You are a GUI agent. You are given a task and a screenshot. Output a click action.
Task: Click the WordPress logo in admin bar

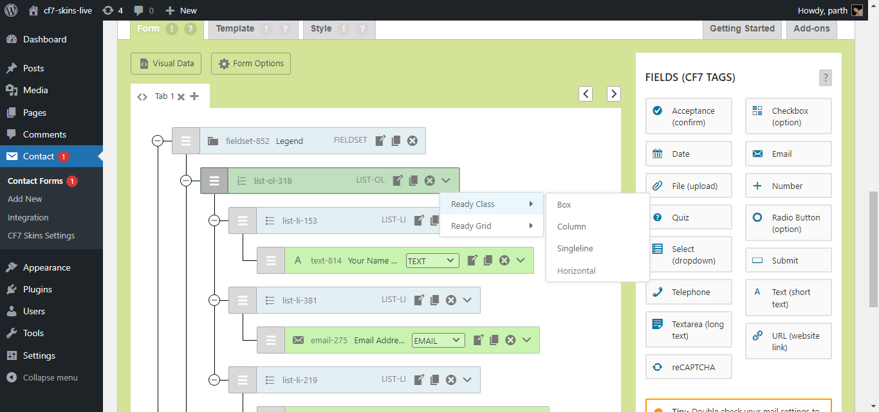(x=11, y=10)
